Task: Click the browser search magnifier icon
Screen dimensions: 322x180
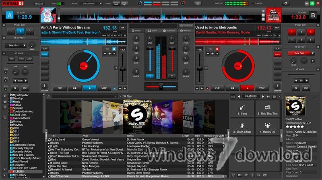Action: [x=48, y=96]
